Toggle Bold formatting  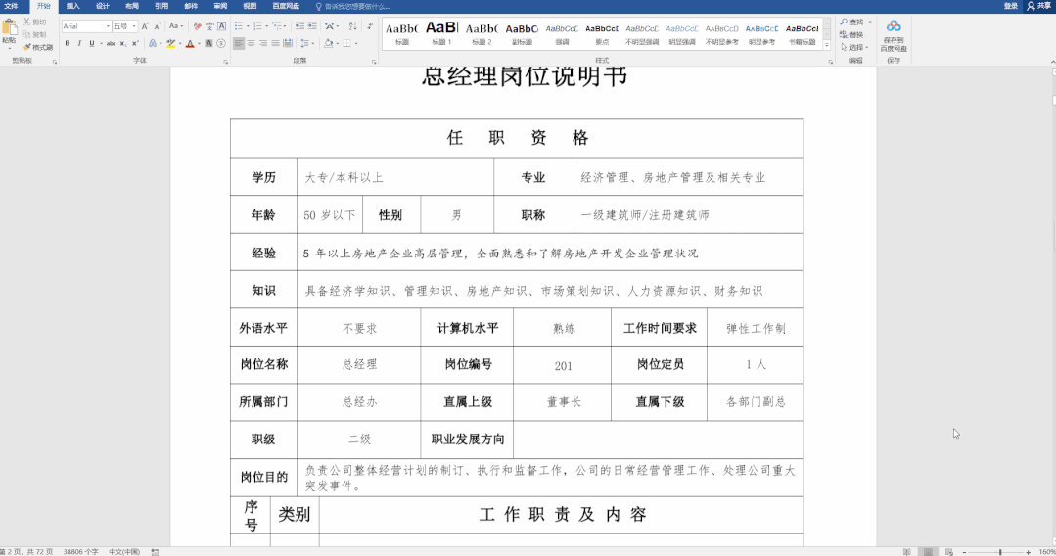[68, 43]
